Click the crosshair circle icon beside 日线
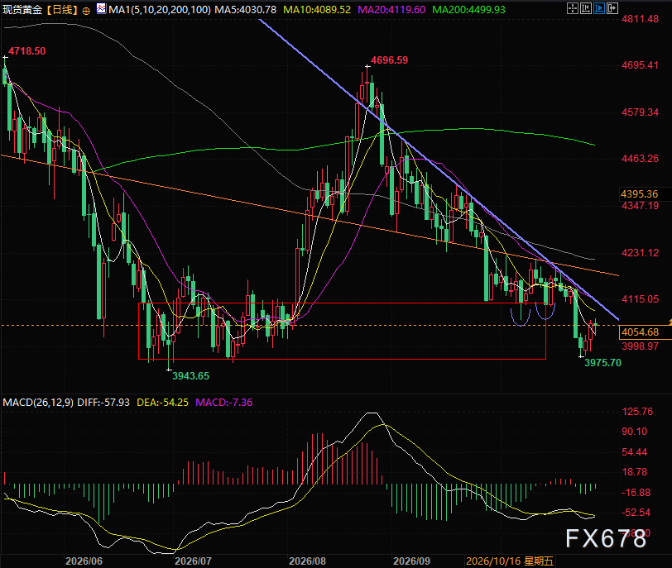Viewport: 672px width, 568px height. (x=86, y=11)
